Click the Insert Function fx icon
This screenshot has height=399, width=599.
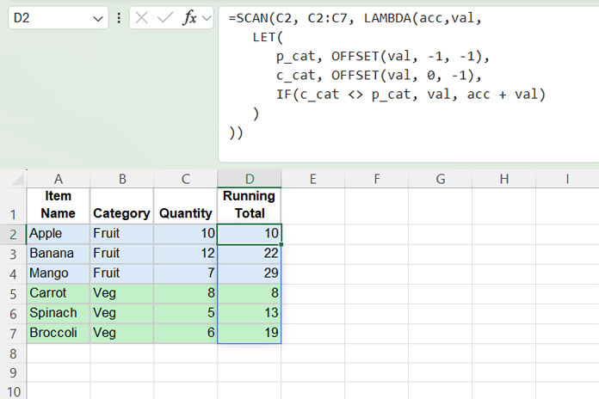pyautogui.click(x=190, y=17)
